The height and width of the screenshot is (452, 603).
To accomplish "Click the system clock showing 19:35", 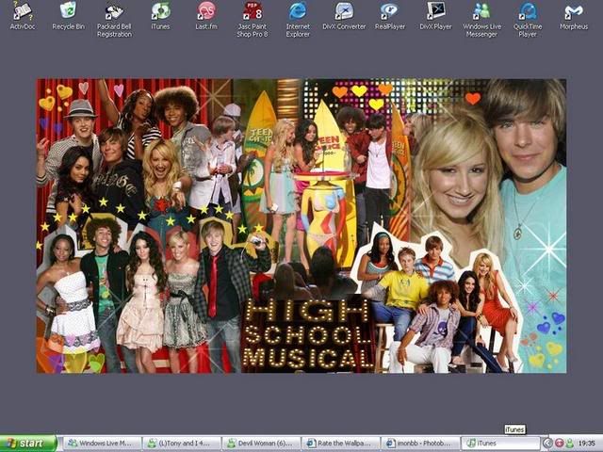I will [586, 443].
